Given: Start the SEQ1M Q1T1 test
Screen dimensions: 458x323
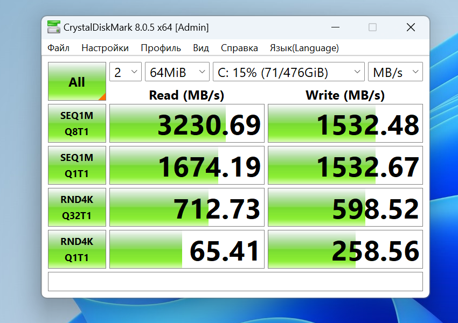Looking at the screenshot, I should coord(77,165).
